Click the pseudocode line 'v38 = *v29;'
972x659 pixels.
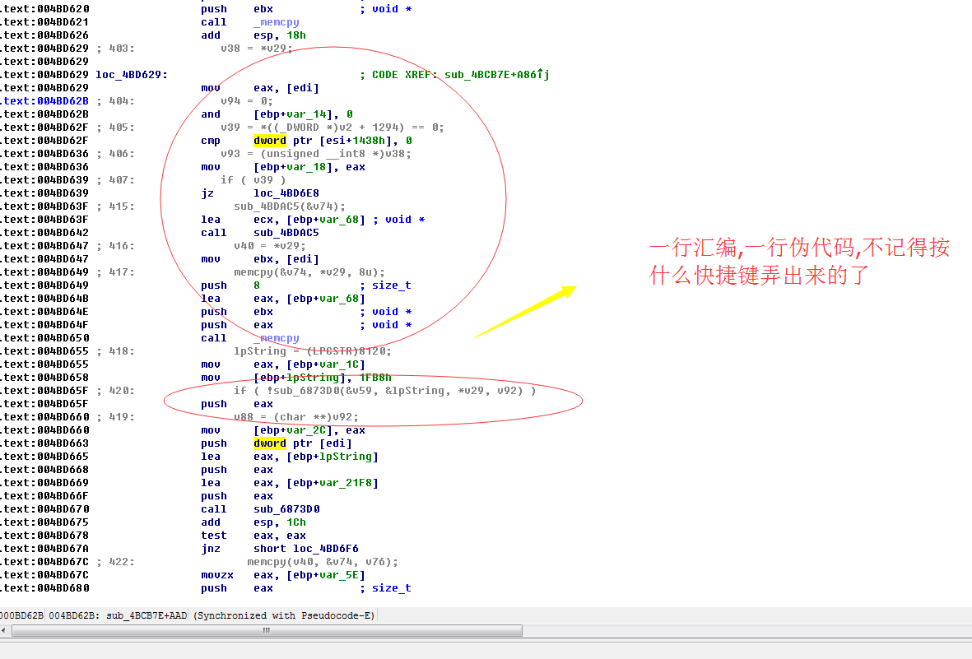pyautogui.click(x=257, y=49)
